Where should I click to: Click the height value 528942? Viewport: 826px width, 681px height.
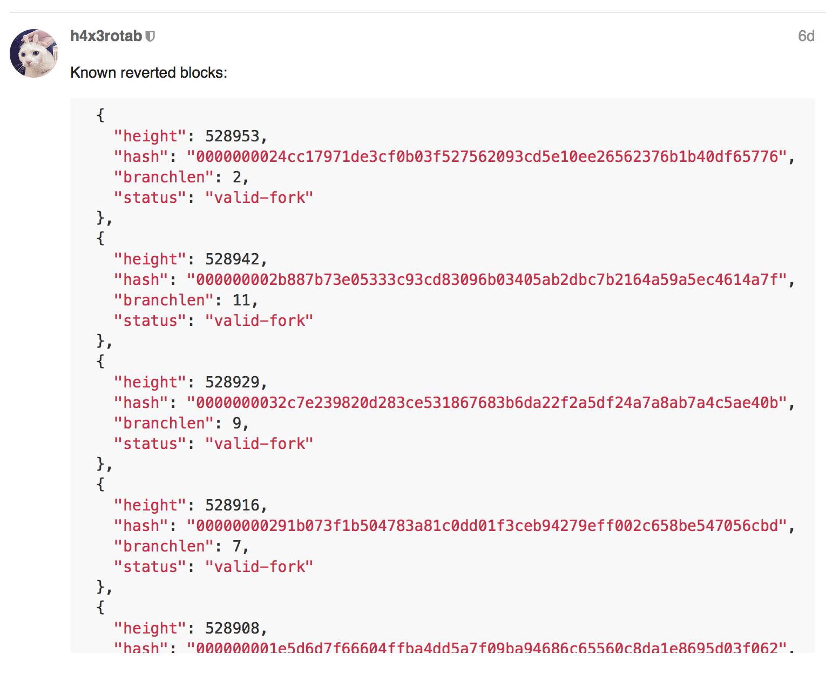(232, 259)
